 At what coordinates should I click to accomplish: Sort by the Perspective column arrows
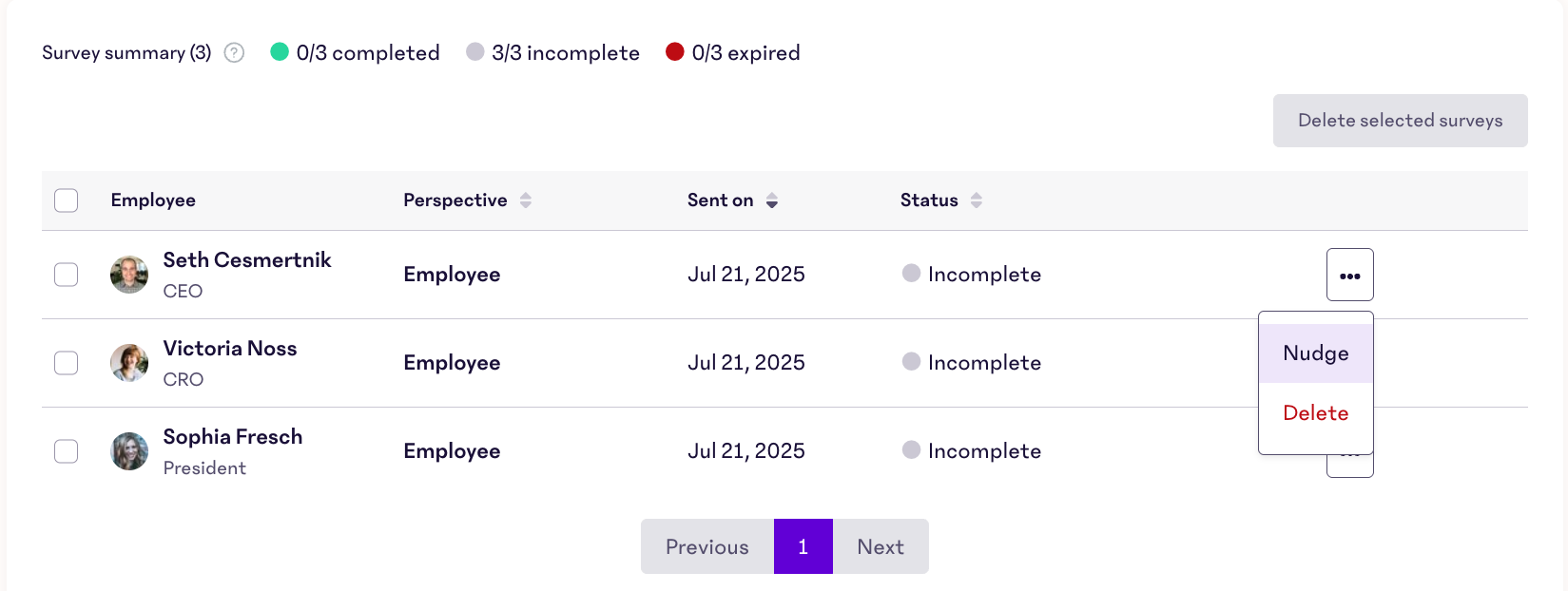pos(526,200)
